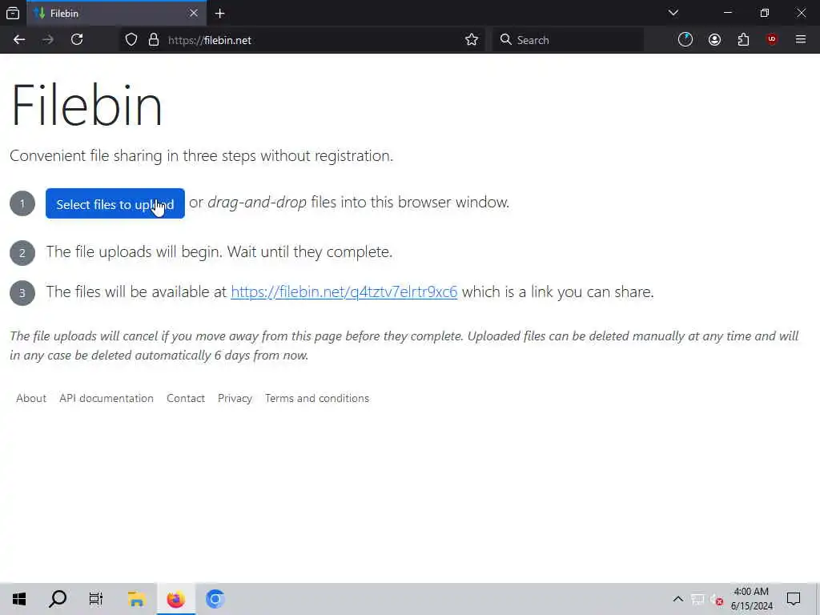
Task: Close the Filebin tab
Action: [194, 13]
